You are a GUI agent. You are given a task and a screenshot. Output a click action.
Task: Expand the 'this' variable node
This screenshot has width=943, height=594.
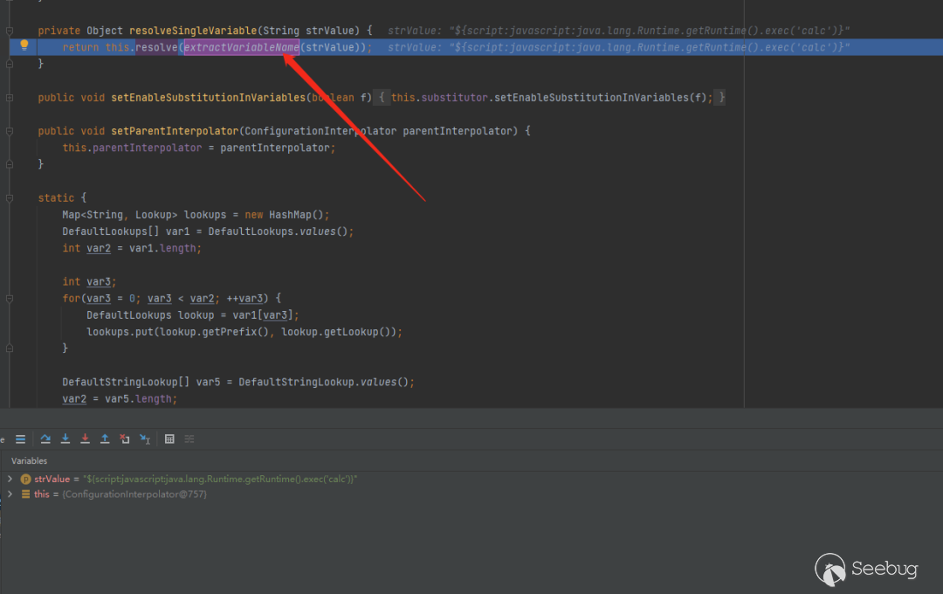10,494
